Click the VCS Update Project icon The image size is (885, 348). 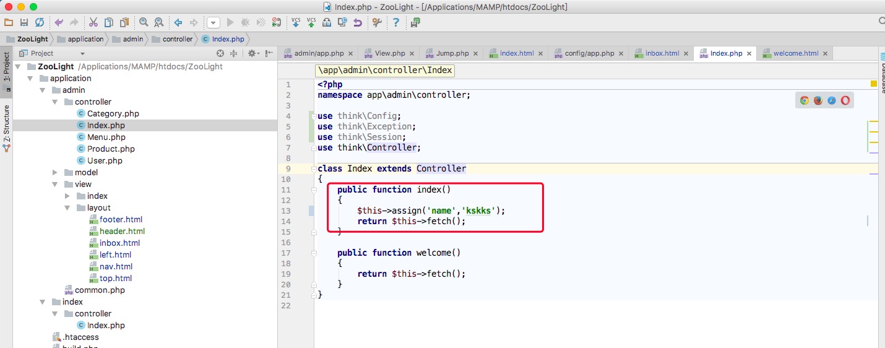pos(296,22)
